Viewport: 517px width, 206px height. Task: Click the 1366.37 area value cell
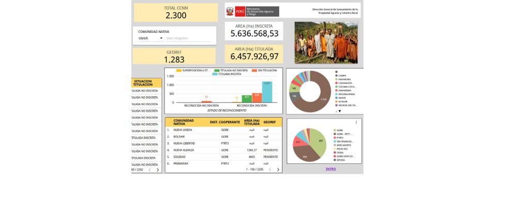(x=252, y=150)
